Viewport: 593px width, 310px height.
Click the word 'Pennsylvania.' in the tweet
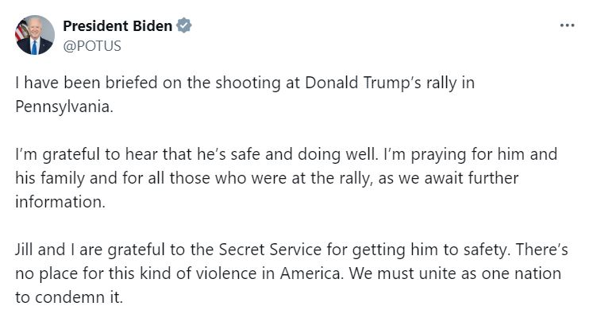coord(64,107)
